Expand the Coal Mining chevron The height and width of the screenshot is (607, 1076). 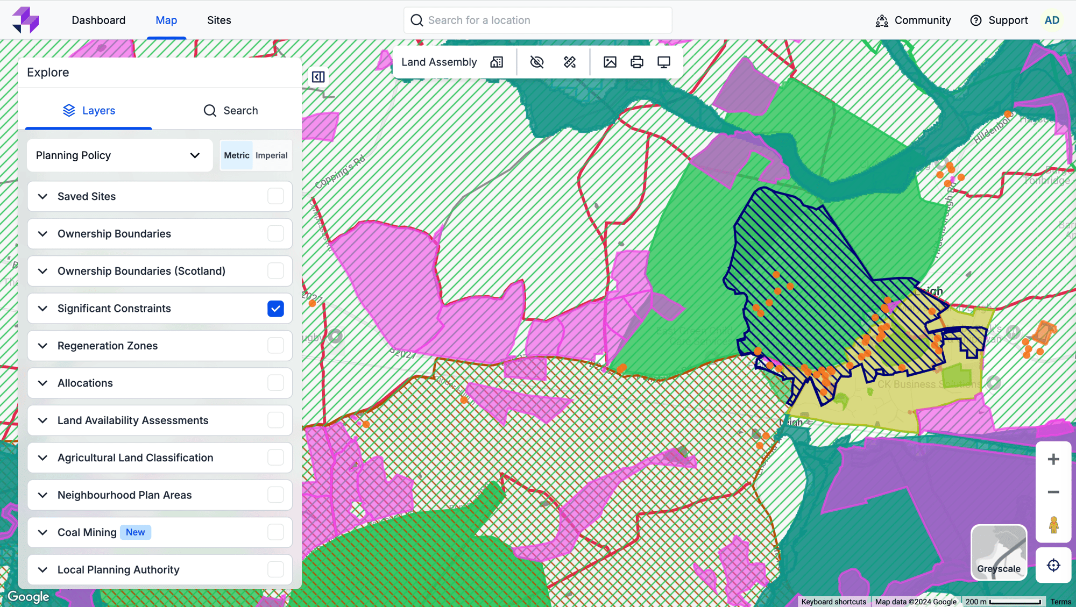point(43,532)
